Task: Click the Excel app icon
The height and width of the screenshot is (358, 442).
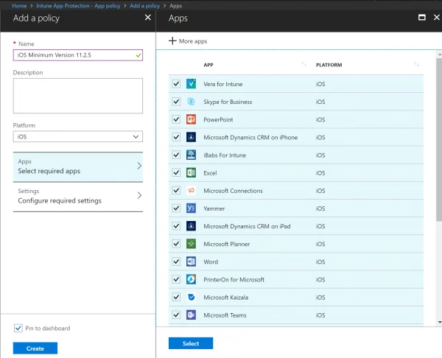Action: pyautogui.click(x=191, y=172)
